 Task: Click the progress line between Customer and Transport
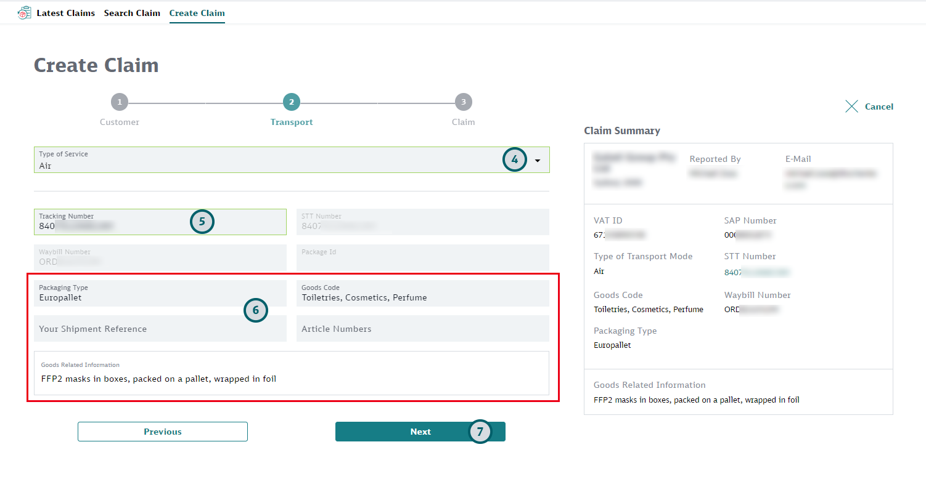coord(205,102)
